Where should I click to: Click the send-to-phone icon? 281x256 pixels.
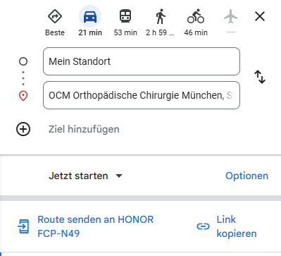23,226
